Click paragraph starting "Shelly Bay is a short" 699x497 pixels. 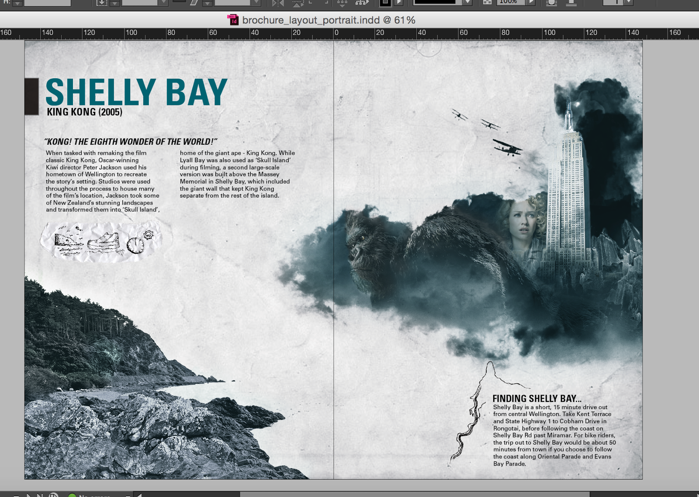pos(554,435)
